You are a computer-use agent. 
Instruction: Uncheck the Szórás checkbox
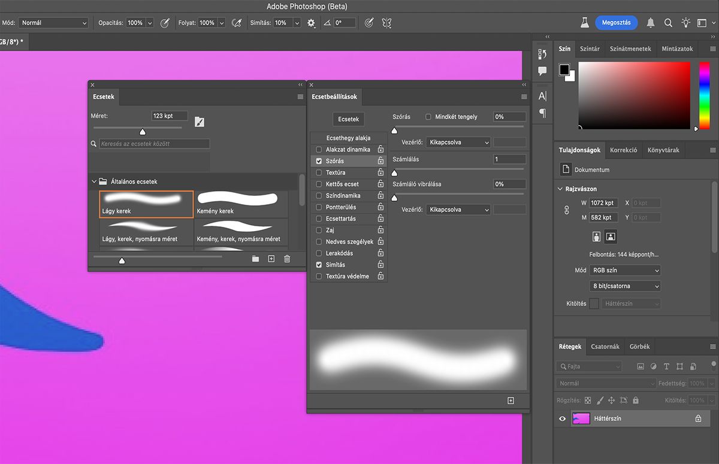click(x=319, y=161)
